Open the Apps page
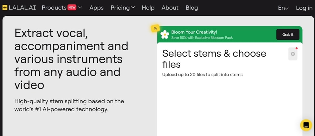The image size is (315, 136). [96, 8]
